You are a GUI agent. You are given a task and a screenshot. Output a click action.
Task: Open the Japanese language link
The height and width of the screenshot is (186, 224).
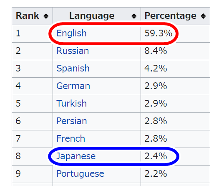click(x=76, y=156)
